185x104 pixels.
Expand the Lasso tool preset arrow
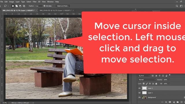pyautogui.click(x=8, y=6)
